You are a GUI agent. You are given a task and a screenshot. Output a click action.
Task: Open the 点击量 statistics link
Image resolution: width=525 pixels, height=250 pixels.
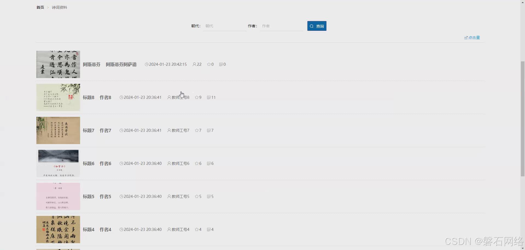coord(474,37)
